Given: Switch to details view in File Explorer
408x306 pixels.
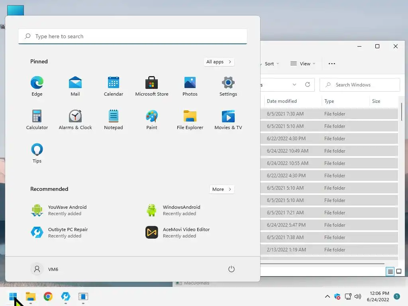Looking at the screenshot, I should tap(390, 272).
